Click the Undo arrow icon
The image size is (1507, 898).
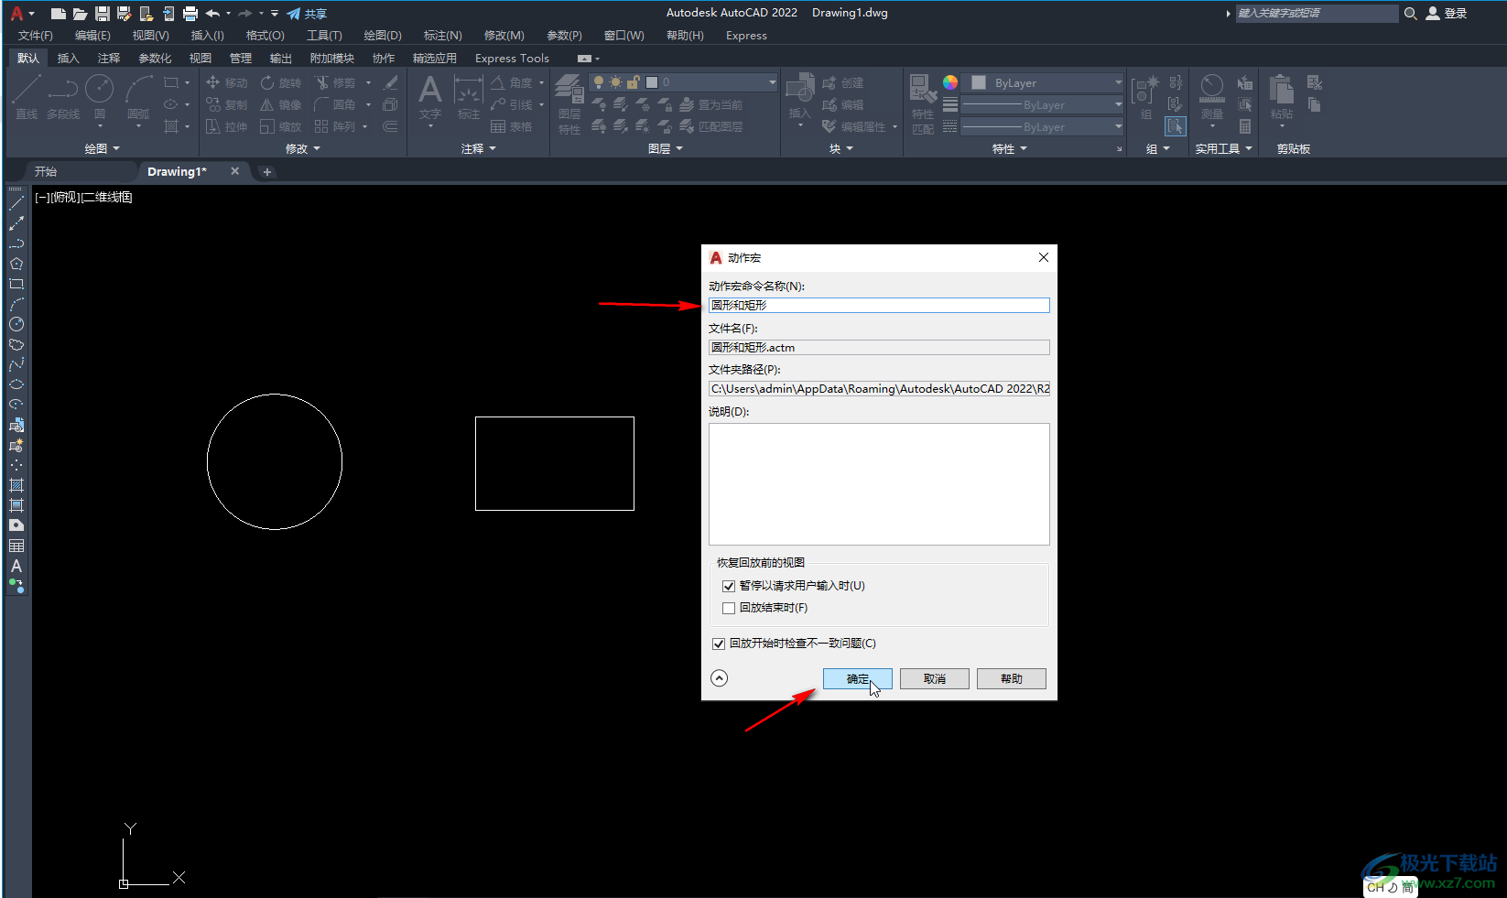(212, 14)
